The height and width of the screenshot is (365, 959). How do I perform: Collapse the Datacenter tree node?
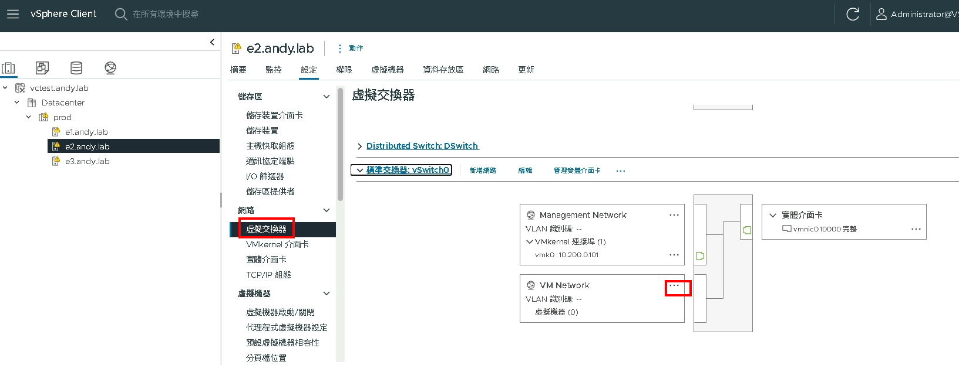coord(17,103)
